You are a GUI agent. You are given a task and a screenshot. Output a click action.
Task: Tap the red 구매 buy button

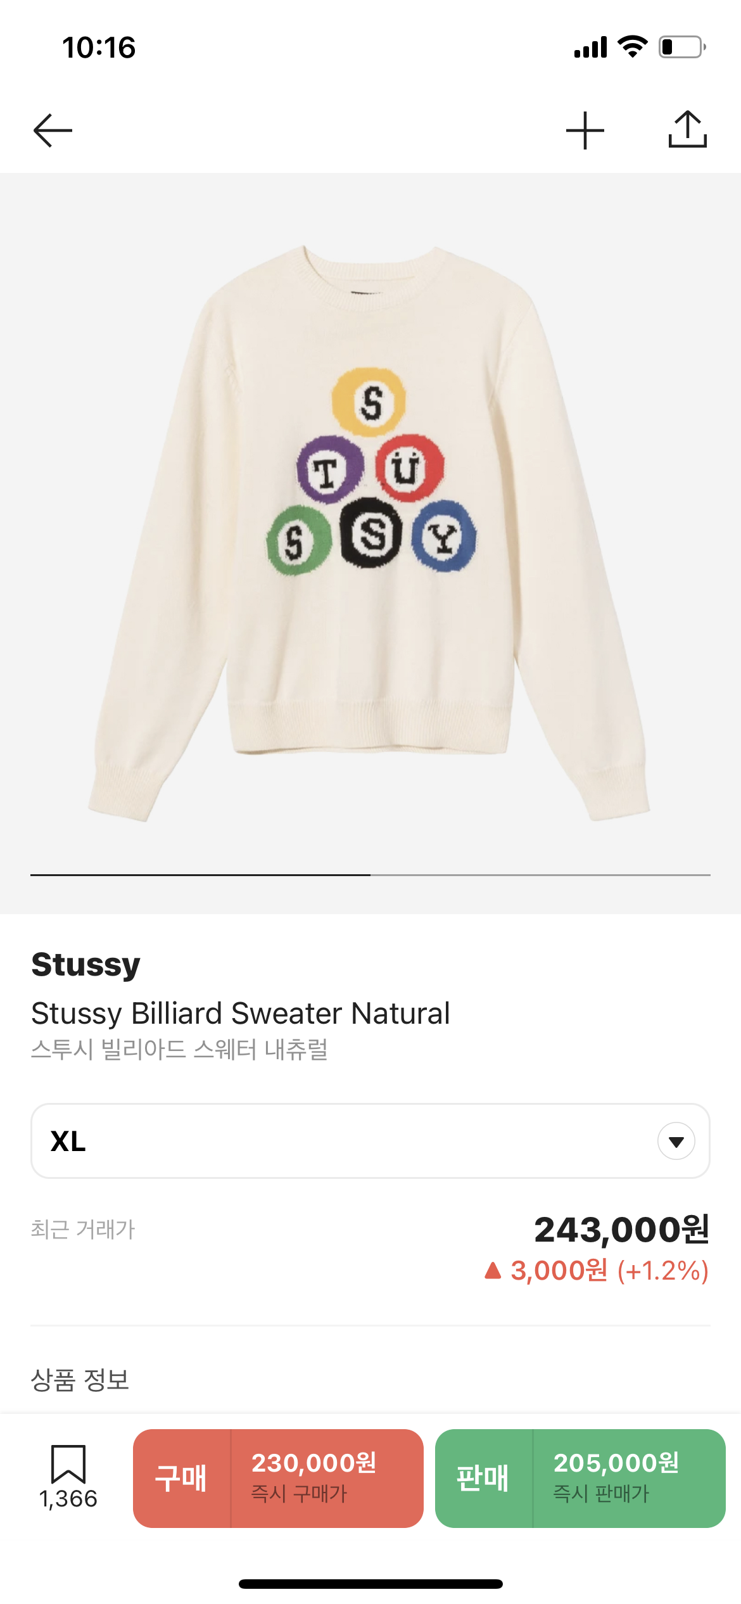(x=181, y=1478)
